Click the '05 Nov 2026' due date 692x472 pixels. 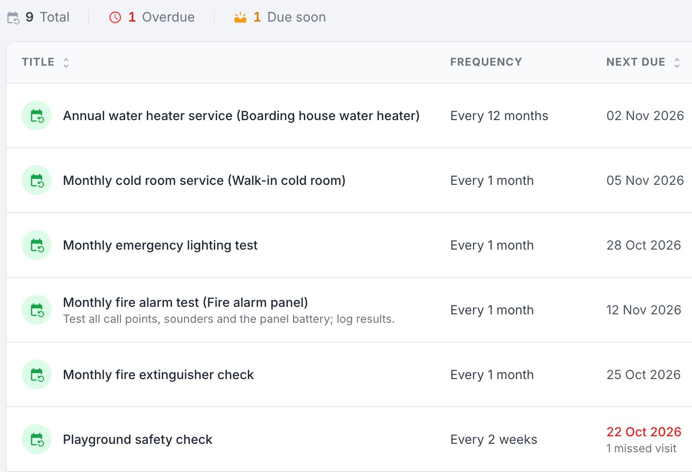click(x=645, y=180)
